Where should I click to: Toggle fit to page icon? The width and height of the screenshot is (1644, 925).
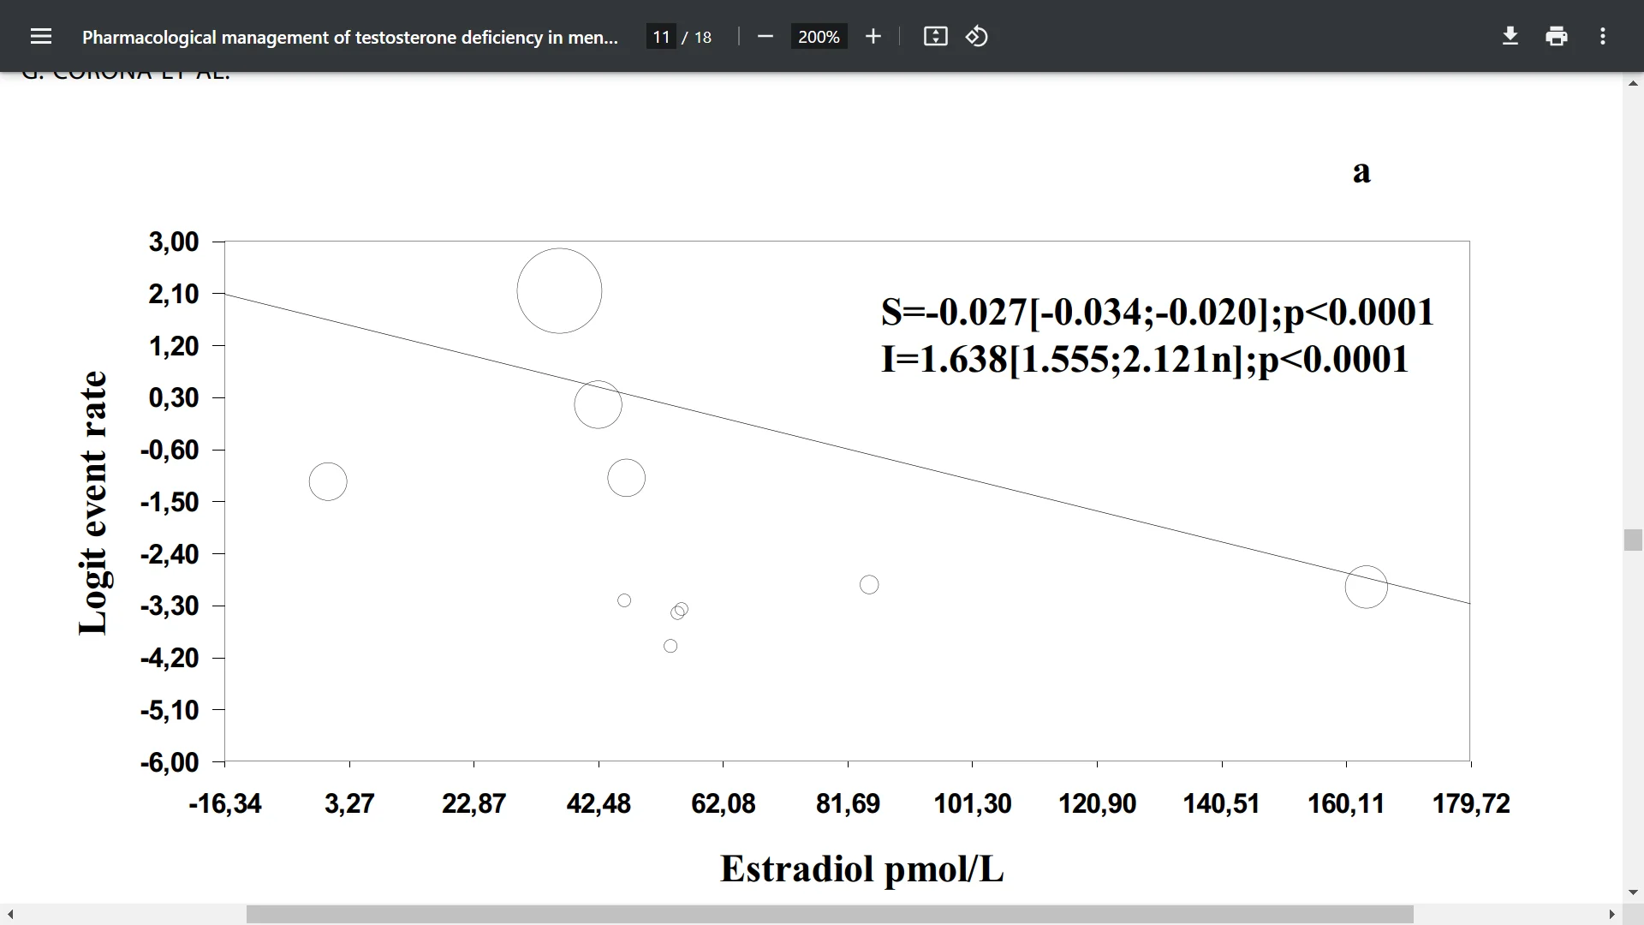pos(935,37)
